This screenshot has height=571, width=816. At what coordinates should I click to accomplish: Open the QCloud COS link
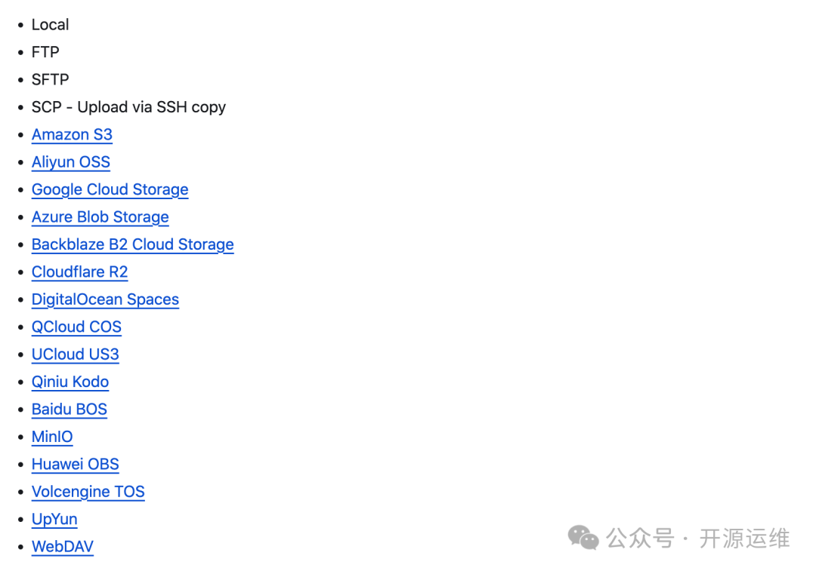pyautogui.click(x=76, y=327)
